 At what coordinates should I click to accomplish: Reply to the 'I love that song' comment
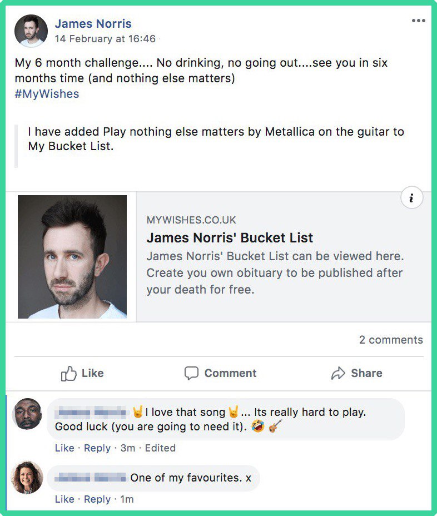[x=97, y=448]
